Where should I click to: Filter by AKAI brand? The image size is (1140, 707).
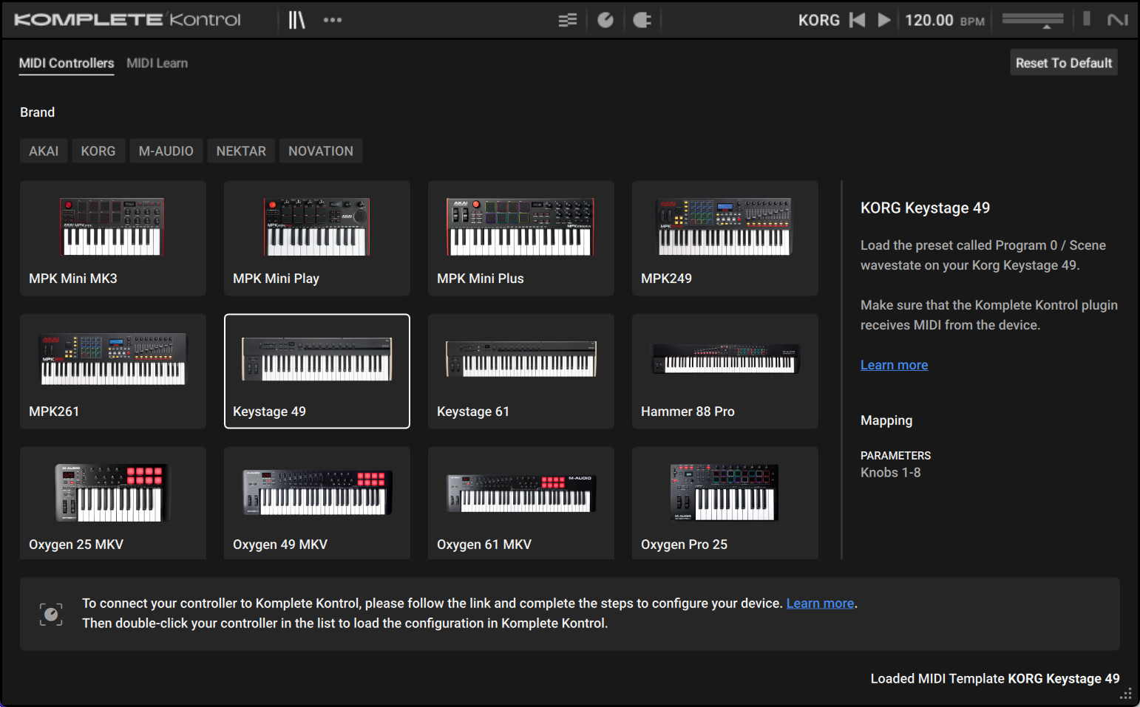pyautogui.click(x=44, y=151)
